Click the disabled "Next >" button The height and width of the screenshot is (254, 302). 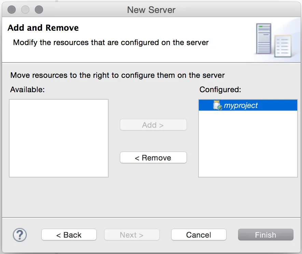(x=132, y=235)
